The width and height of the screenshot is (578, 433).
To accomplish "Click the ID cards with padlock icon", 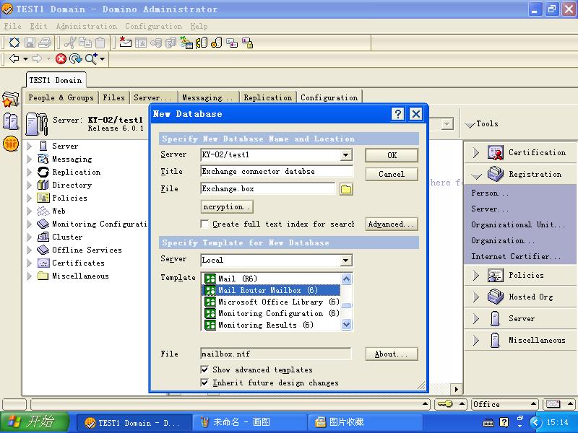I will point(247,43).
